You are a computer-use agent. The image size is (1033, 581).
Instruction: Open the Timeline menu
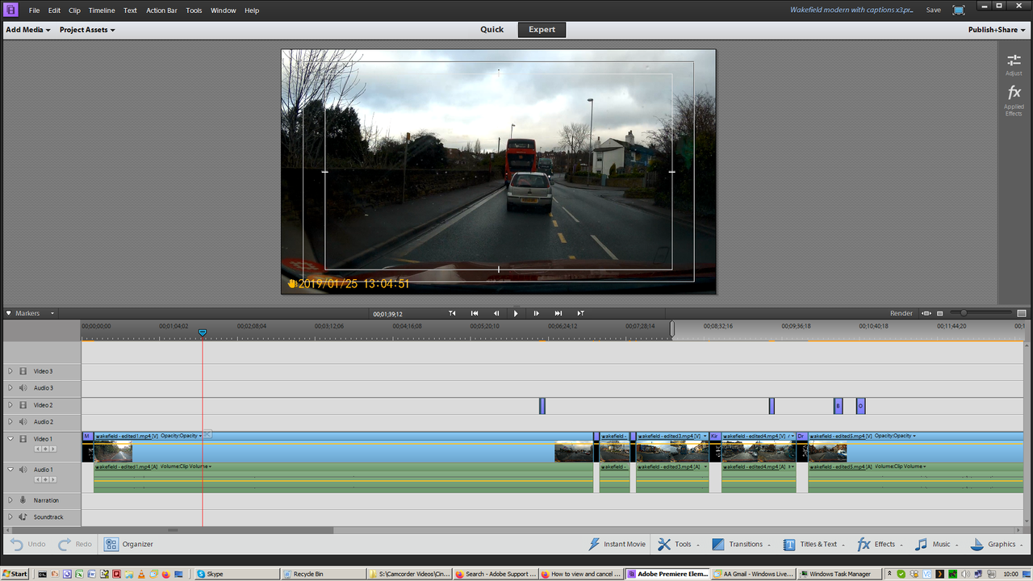(102, 10)
